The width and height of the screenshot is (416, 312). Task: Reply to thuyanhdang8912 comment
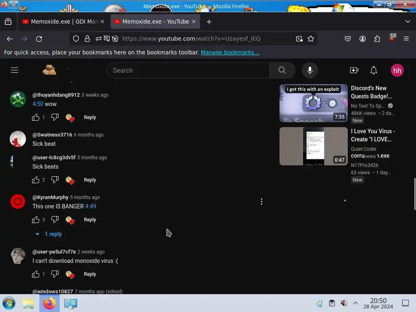click(x=90, y=117)
